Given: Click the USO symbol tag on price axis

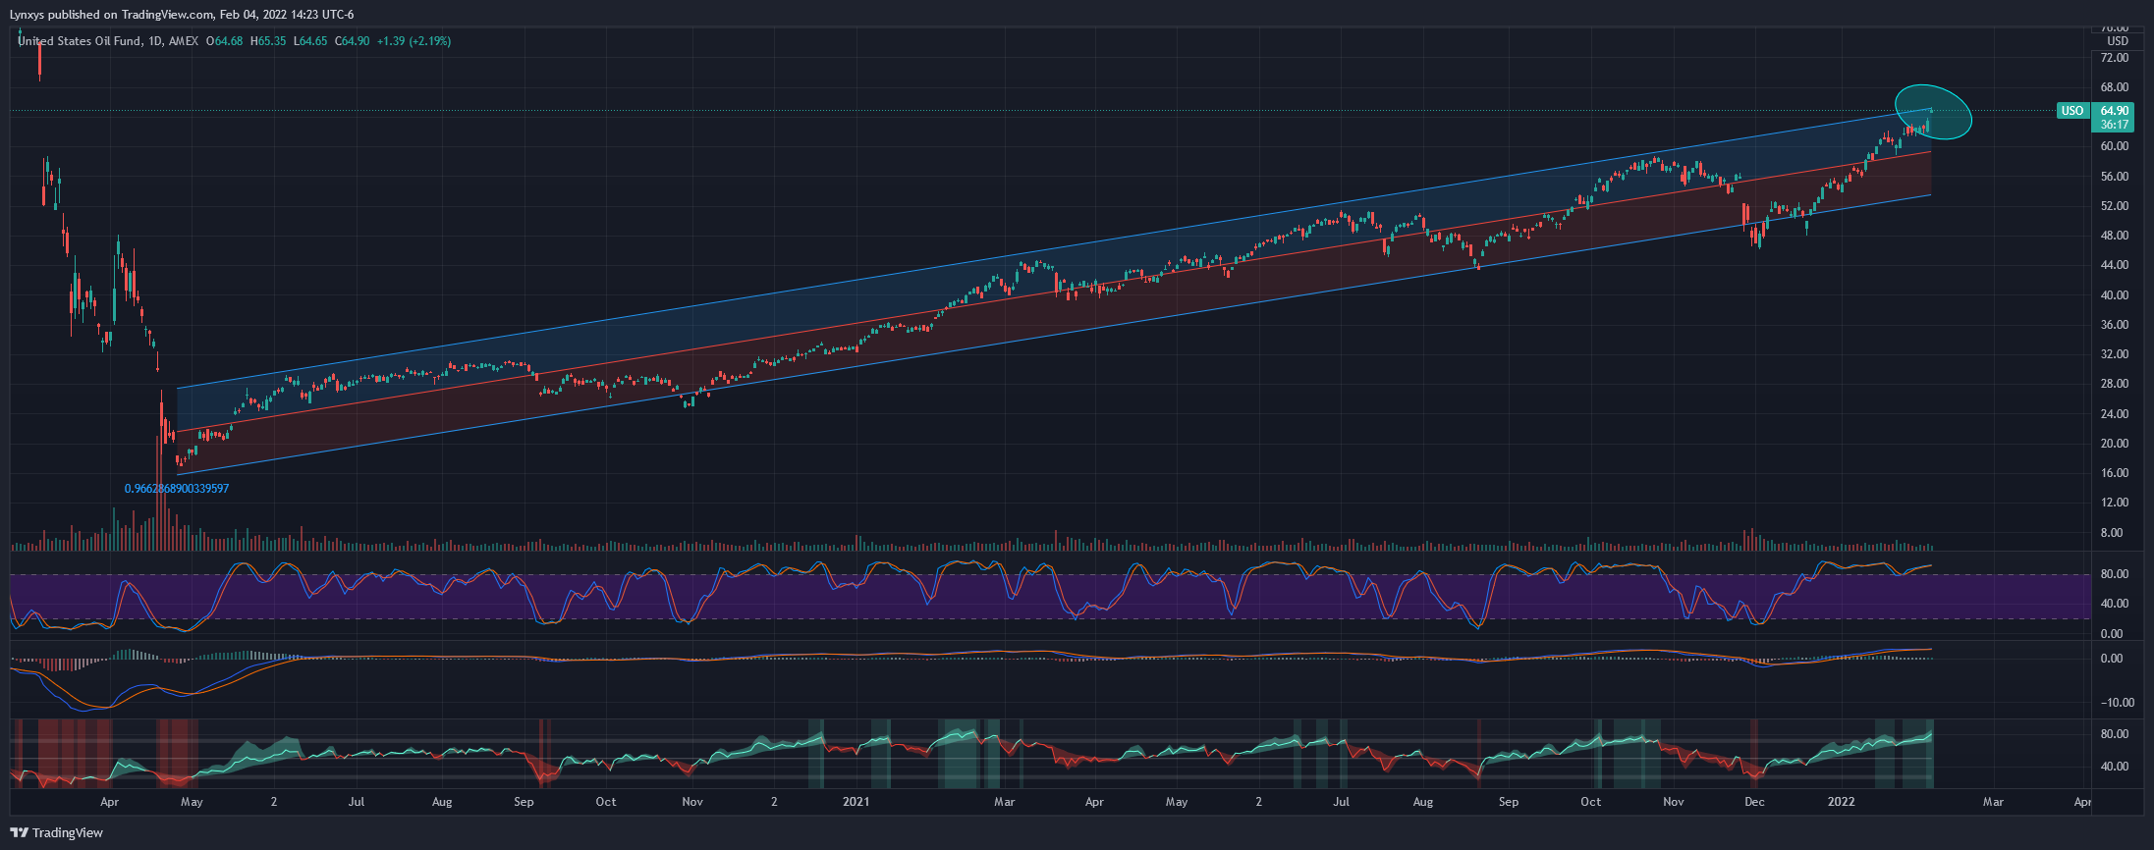Looking at the screenshot, I should (2072, 111).
